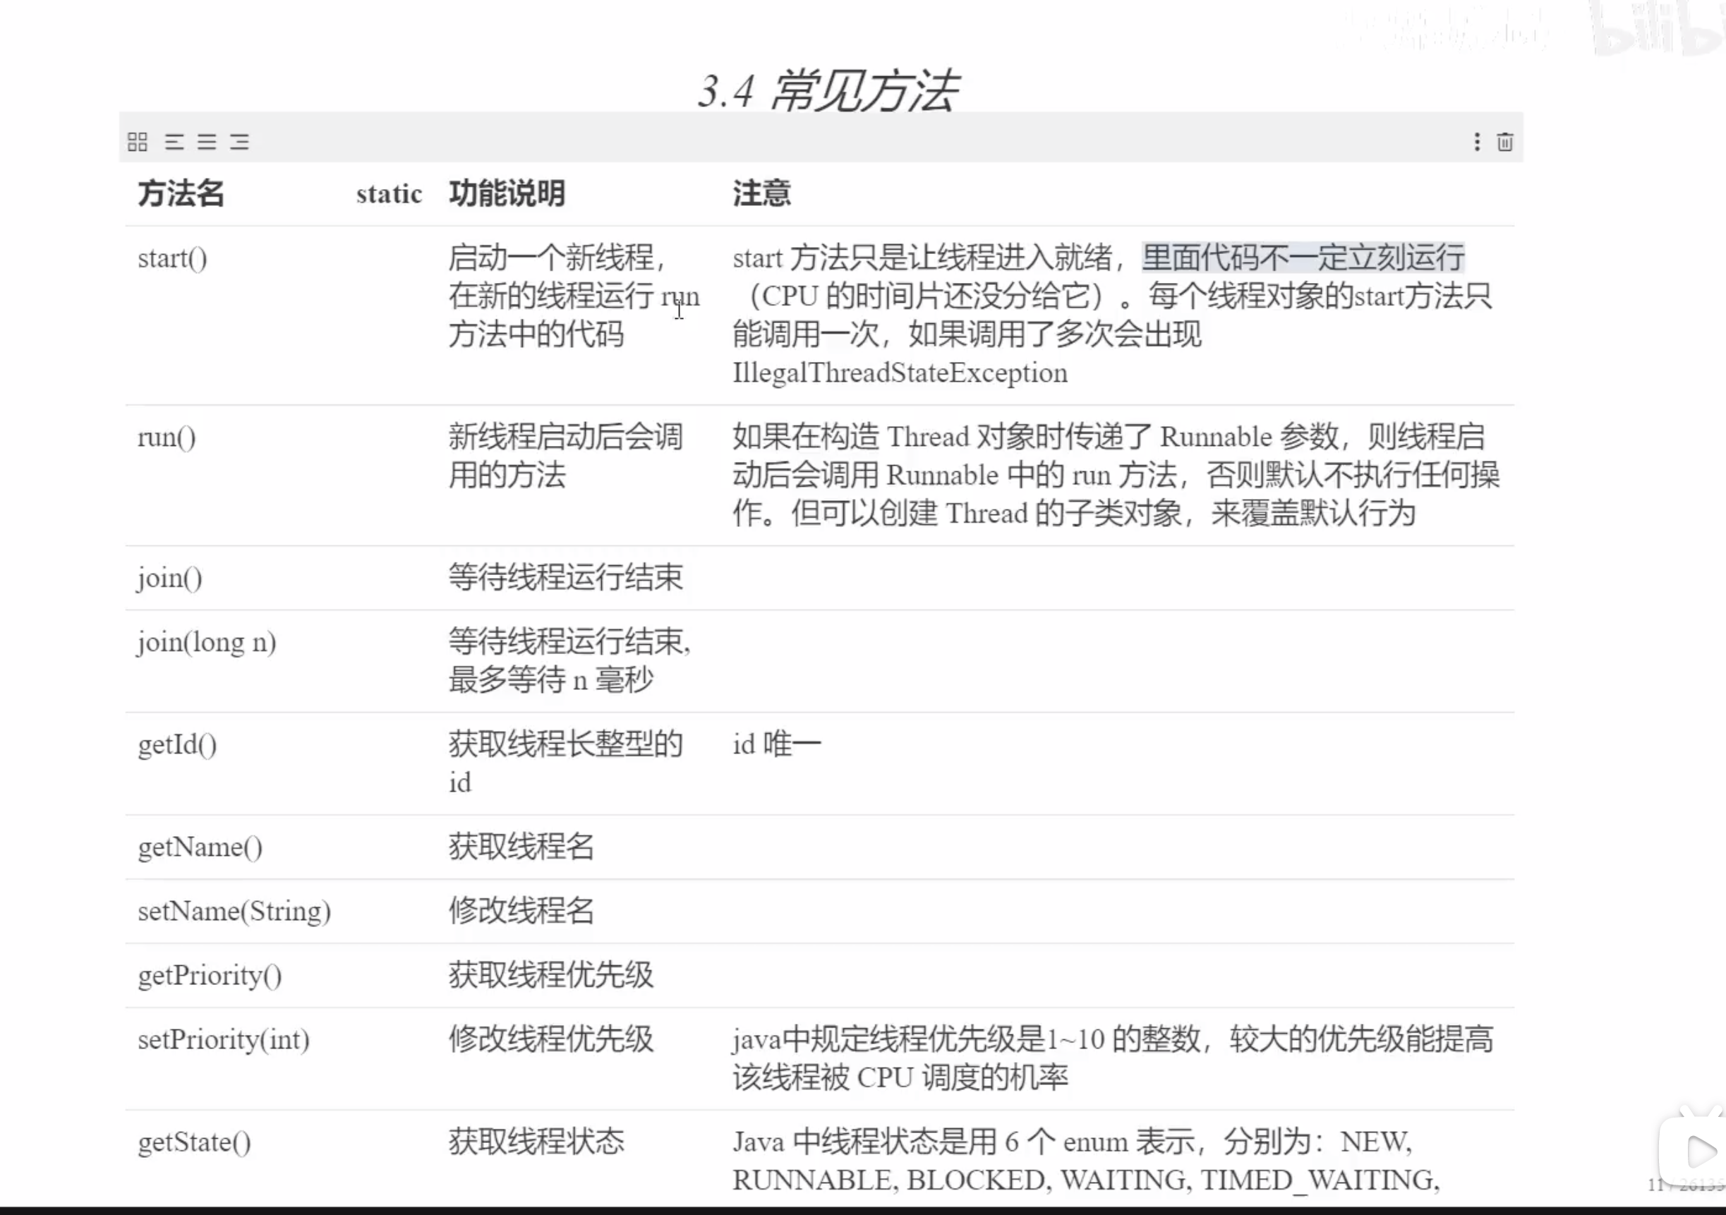
Task: Click the start() method cell
Action: (x=172, y=258)
